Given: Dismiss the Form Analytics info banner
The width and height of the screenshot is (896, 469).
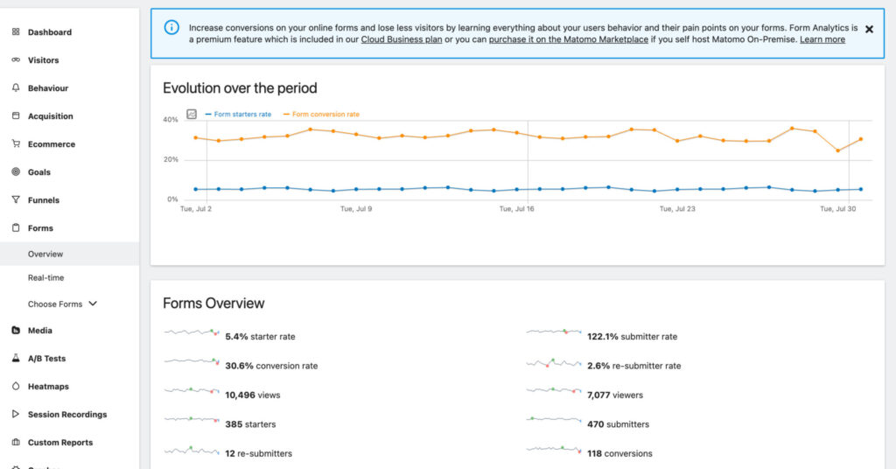Looking at the screenshot, I should point(869,29).
